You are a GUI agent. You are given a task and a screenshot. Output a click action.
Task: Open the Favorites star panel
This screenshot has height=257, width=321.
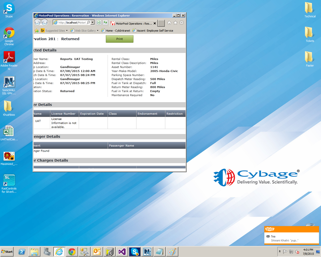point(175,23)
